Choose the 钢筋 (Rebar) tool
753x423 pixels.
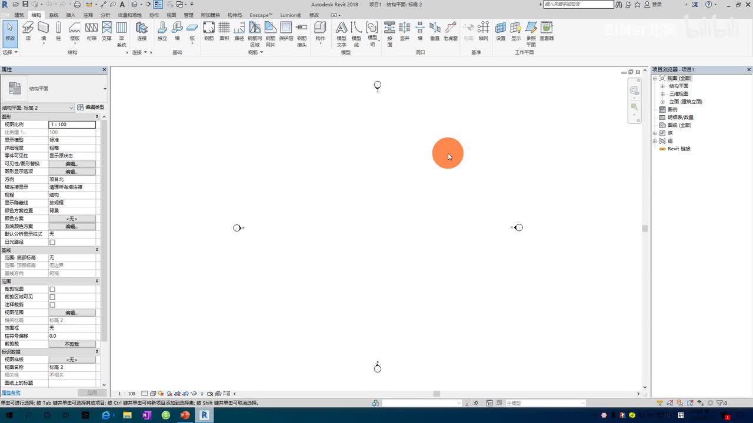pos(209,31)
